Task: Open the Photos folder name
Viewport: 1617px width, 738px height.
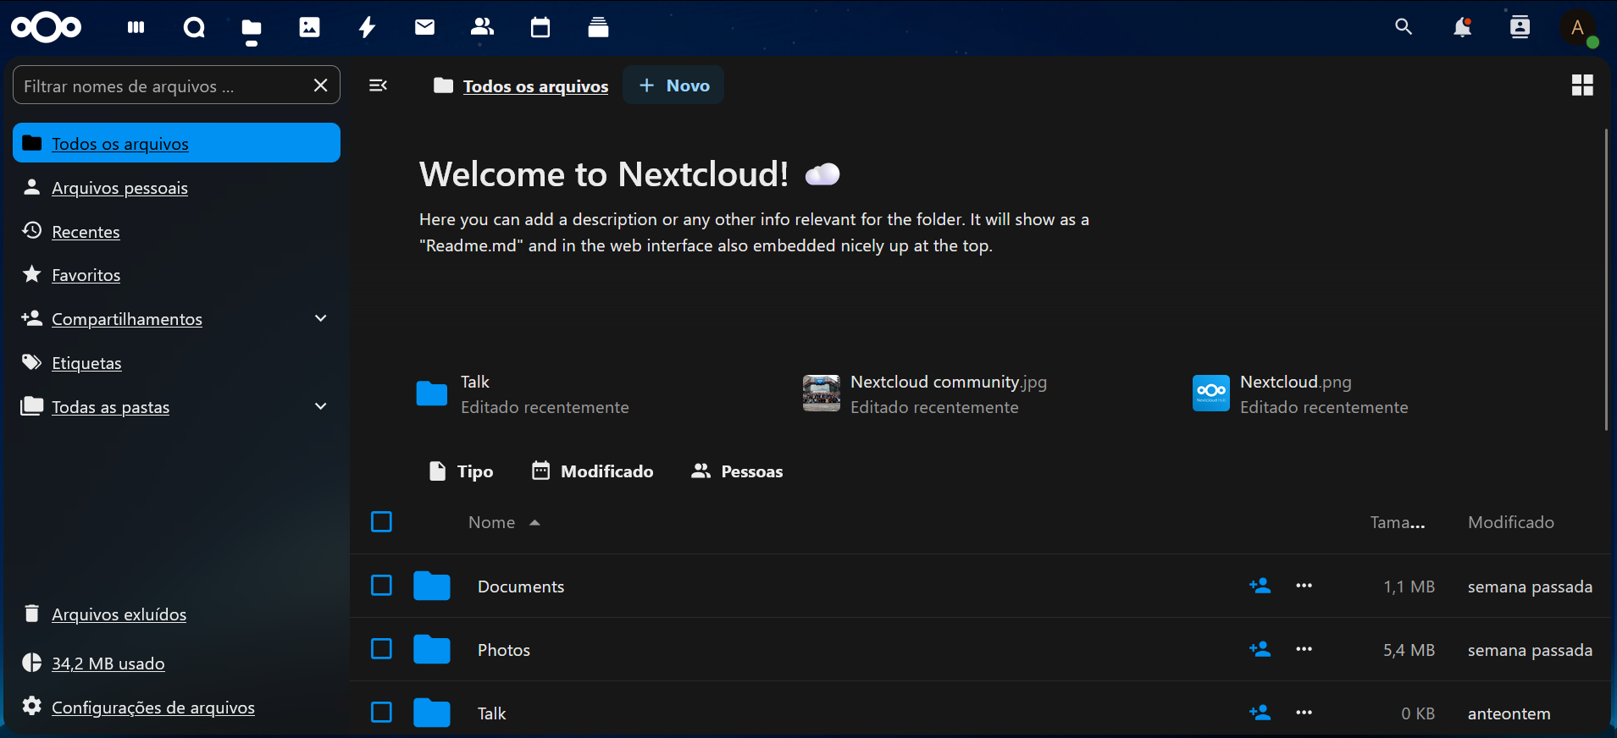Action: click(x=504, y=650)
